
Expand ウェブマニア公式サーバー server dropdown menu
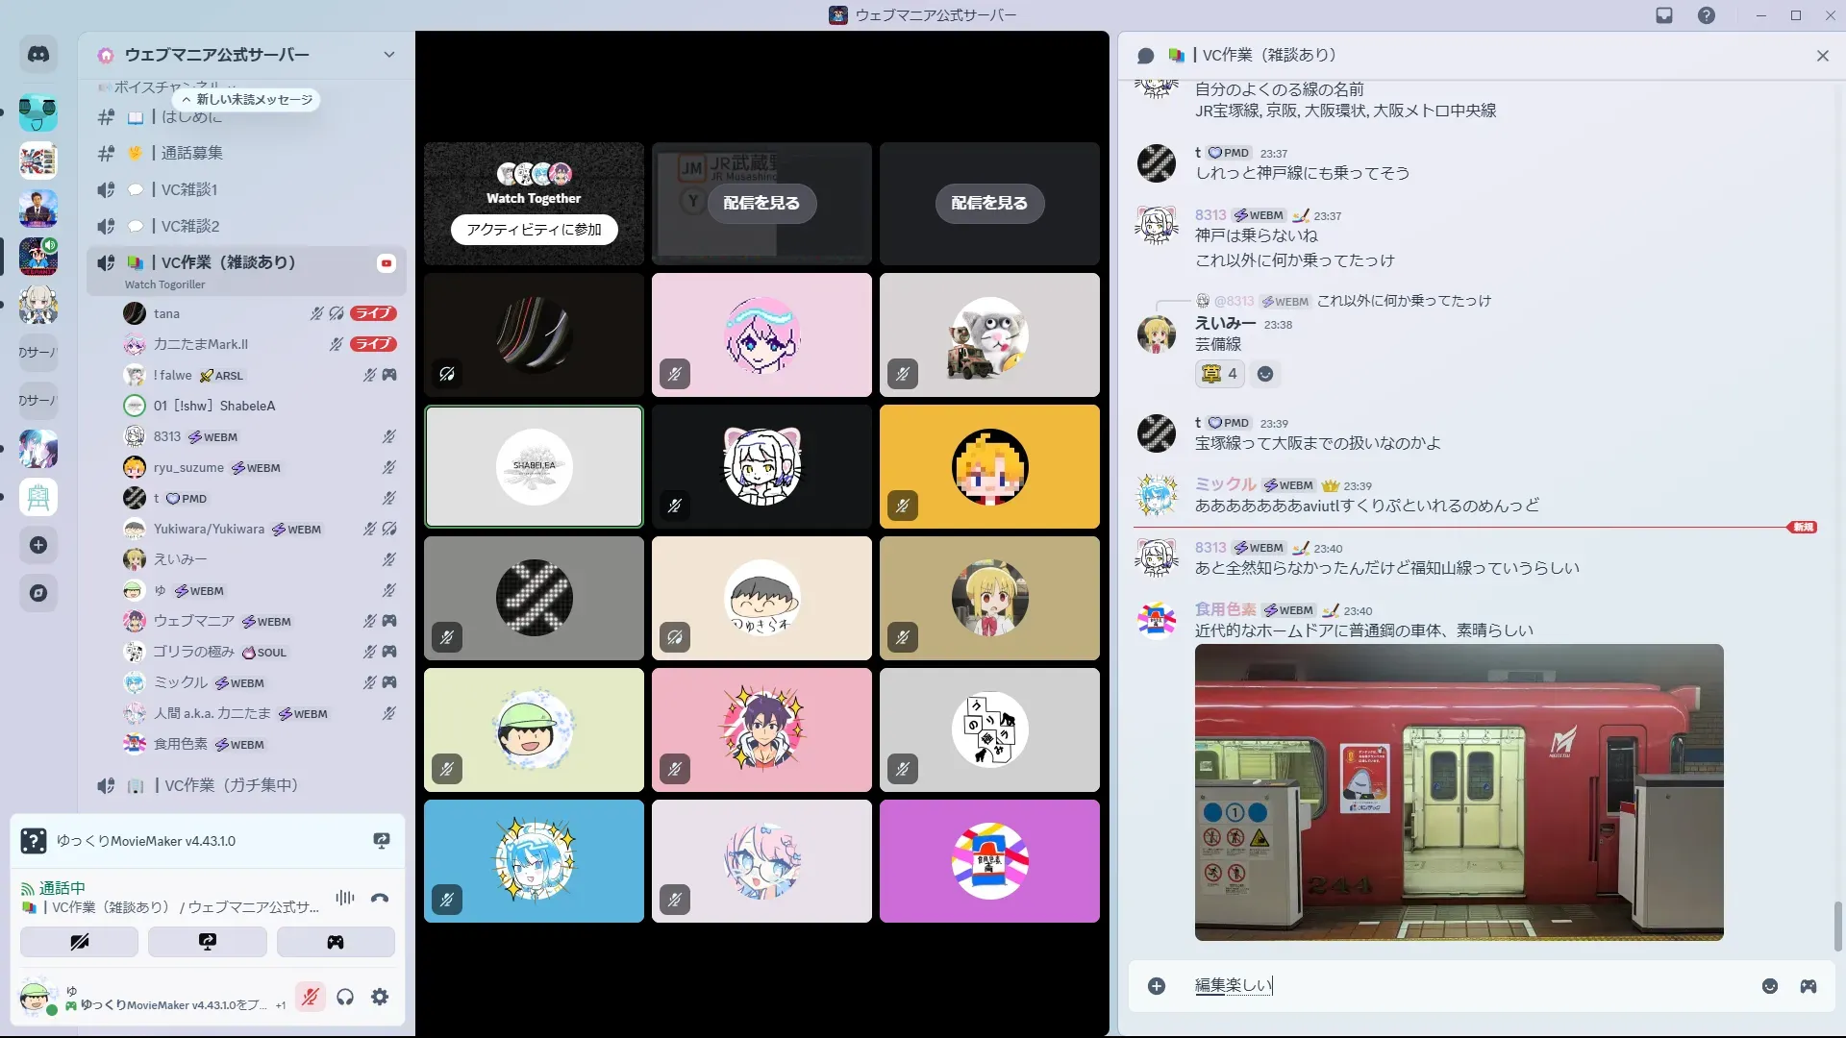388,55
